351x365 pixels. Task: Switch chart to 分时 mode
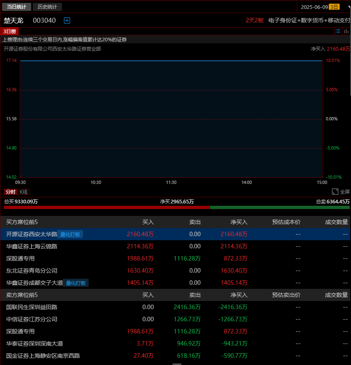[x=11, y=192]
